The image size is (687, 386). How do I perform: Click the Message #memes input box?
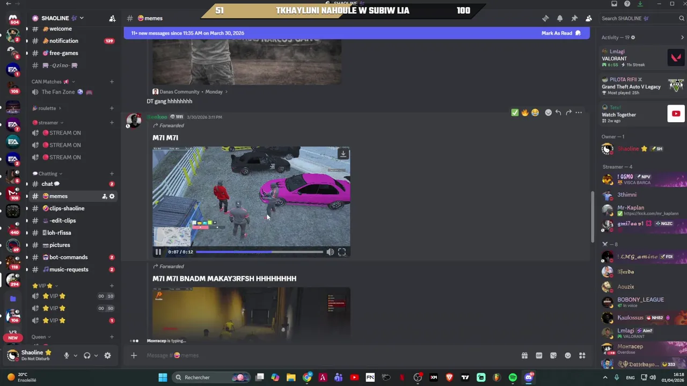point(327,355)
